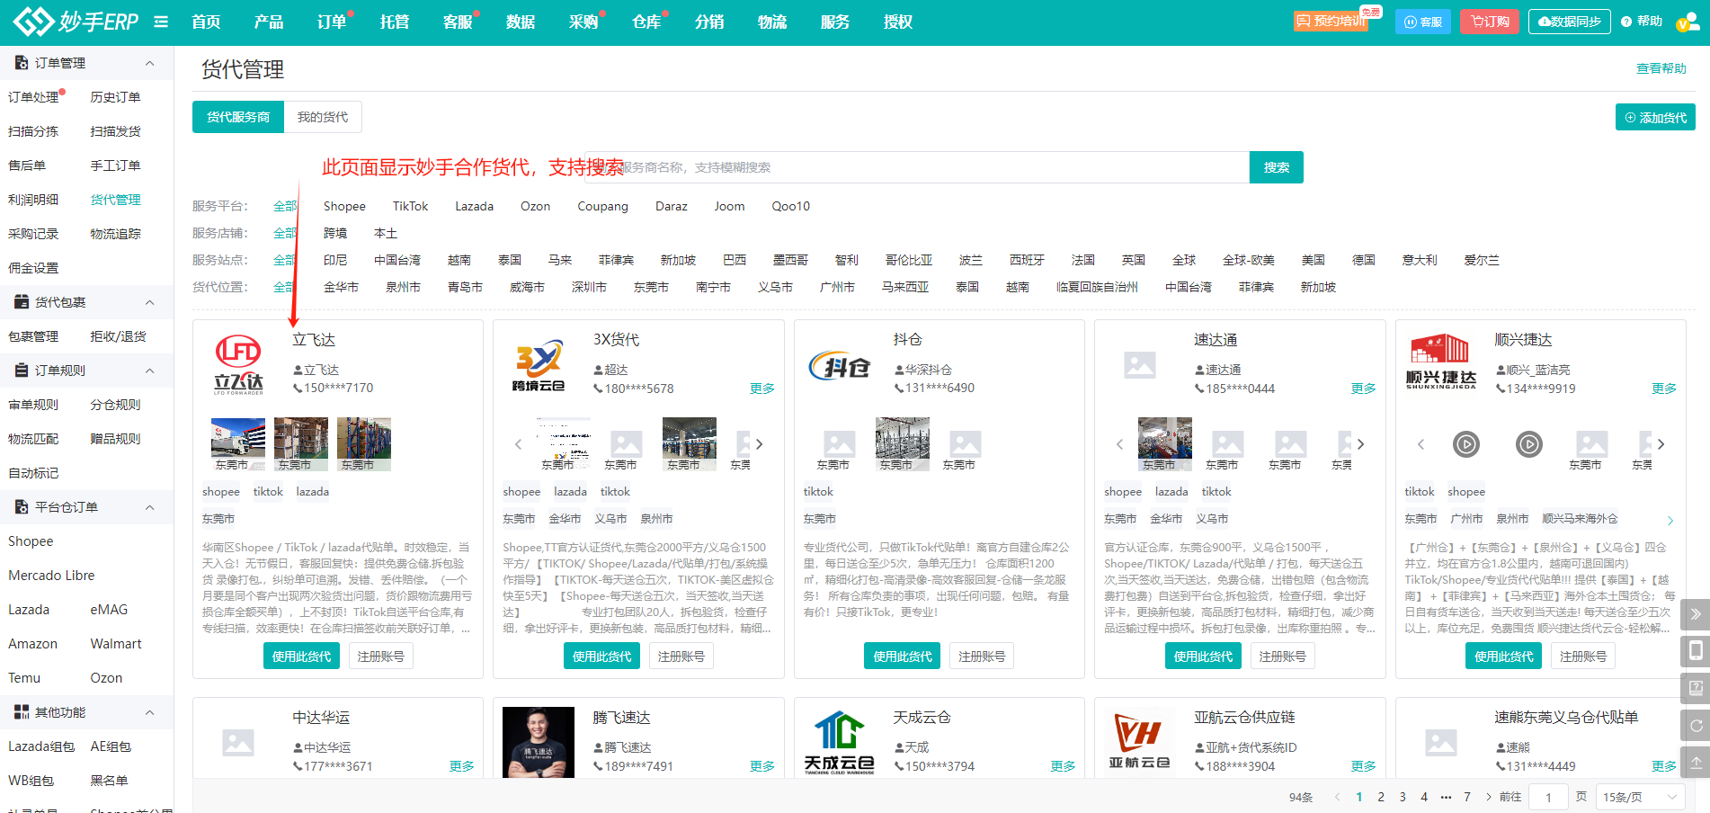Viewport: 1710px width, 813px height.
Task: Open the 产品 top menu
Action: click(x=269, y=22)
